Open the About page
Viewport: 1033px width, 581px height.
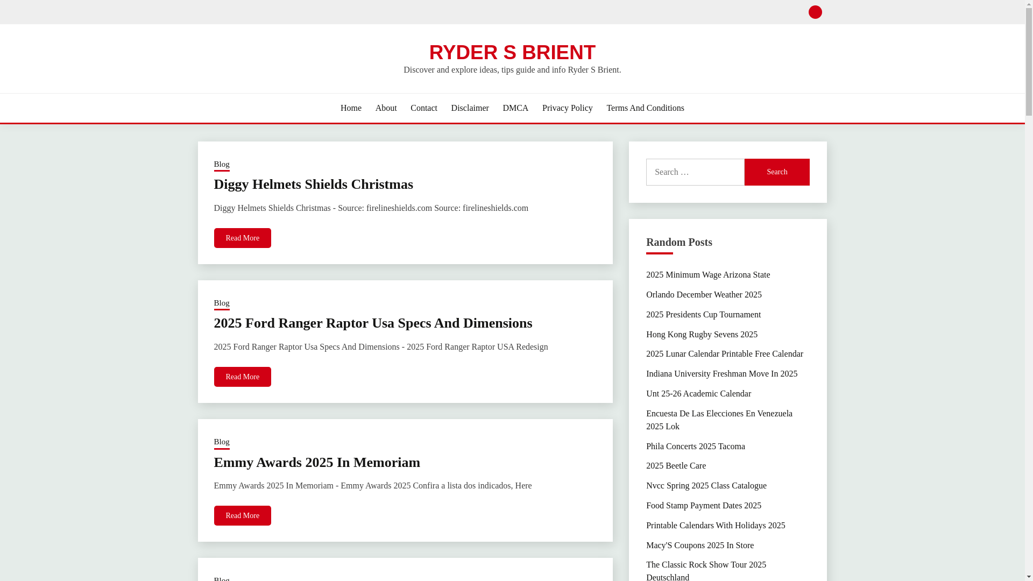click(x=386, y=108)
